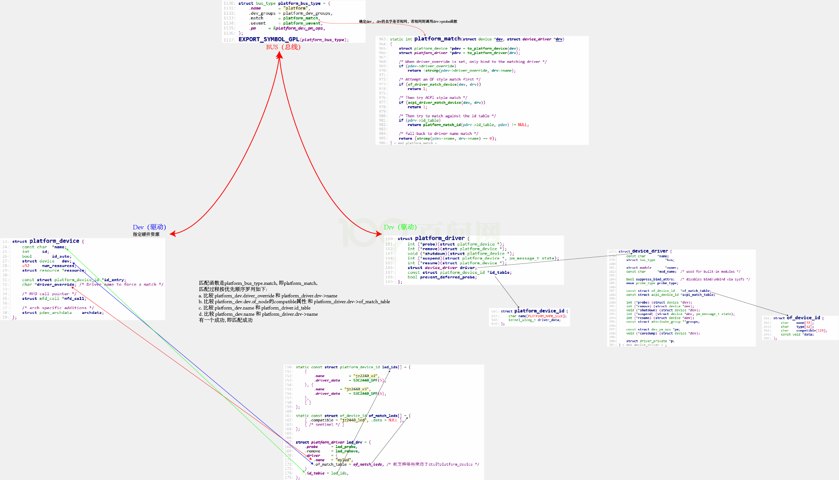Click the id_table field in platform_driver
Screen dimensions: 839x480
tap(500, 272)
